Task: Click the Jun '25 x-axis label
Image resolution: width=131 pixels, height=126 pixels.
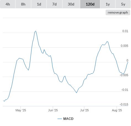Action: click(53, 110)
